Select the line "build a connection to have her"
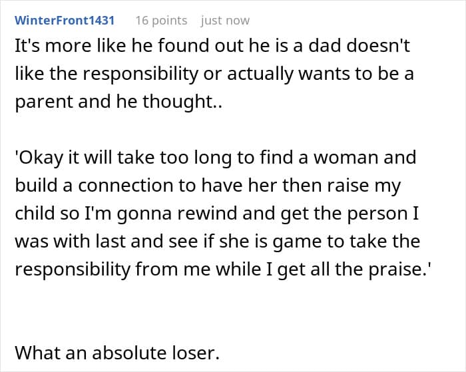466x372 pixels. [x=208, y=186]
